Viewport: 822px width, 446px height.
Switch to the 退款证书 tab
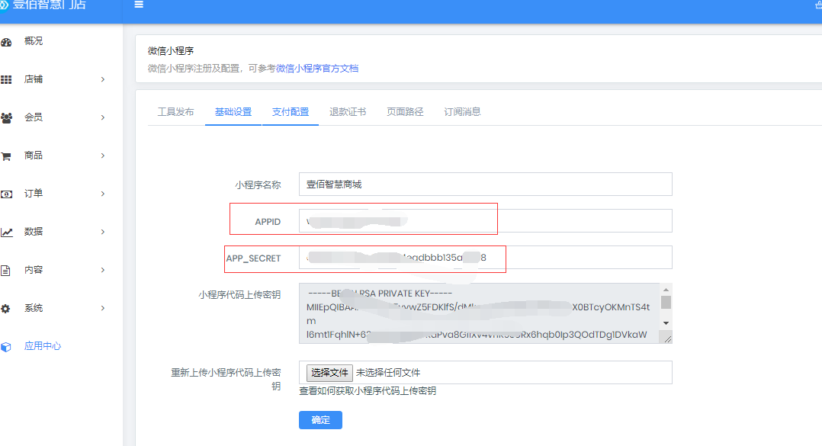point(348,112)
